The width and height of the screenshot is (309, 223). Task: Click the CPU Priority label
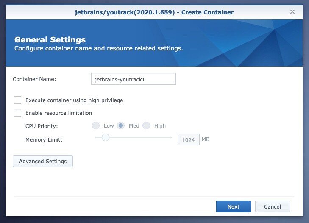(42, 126)
